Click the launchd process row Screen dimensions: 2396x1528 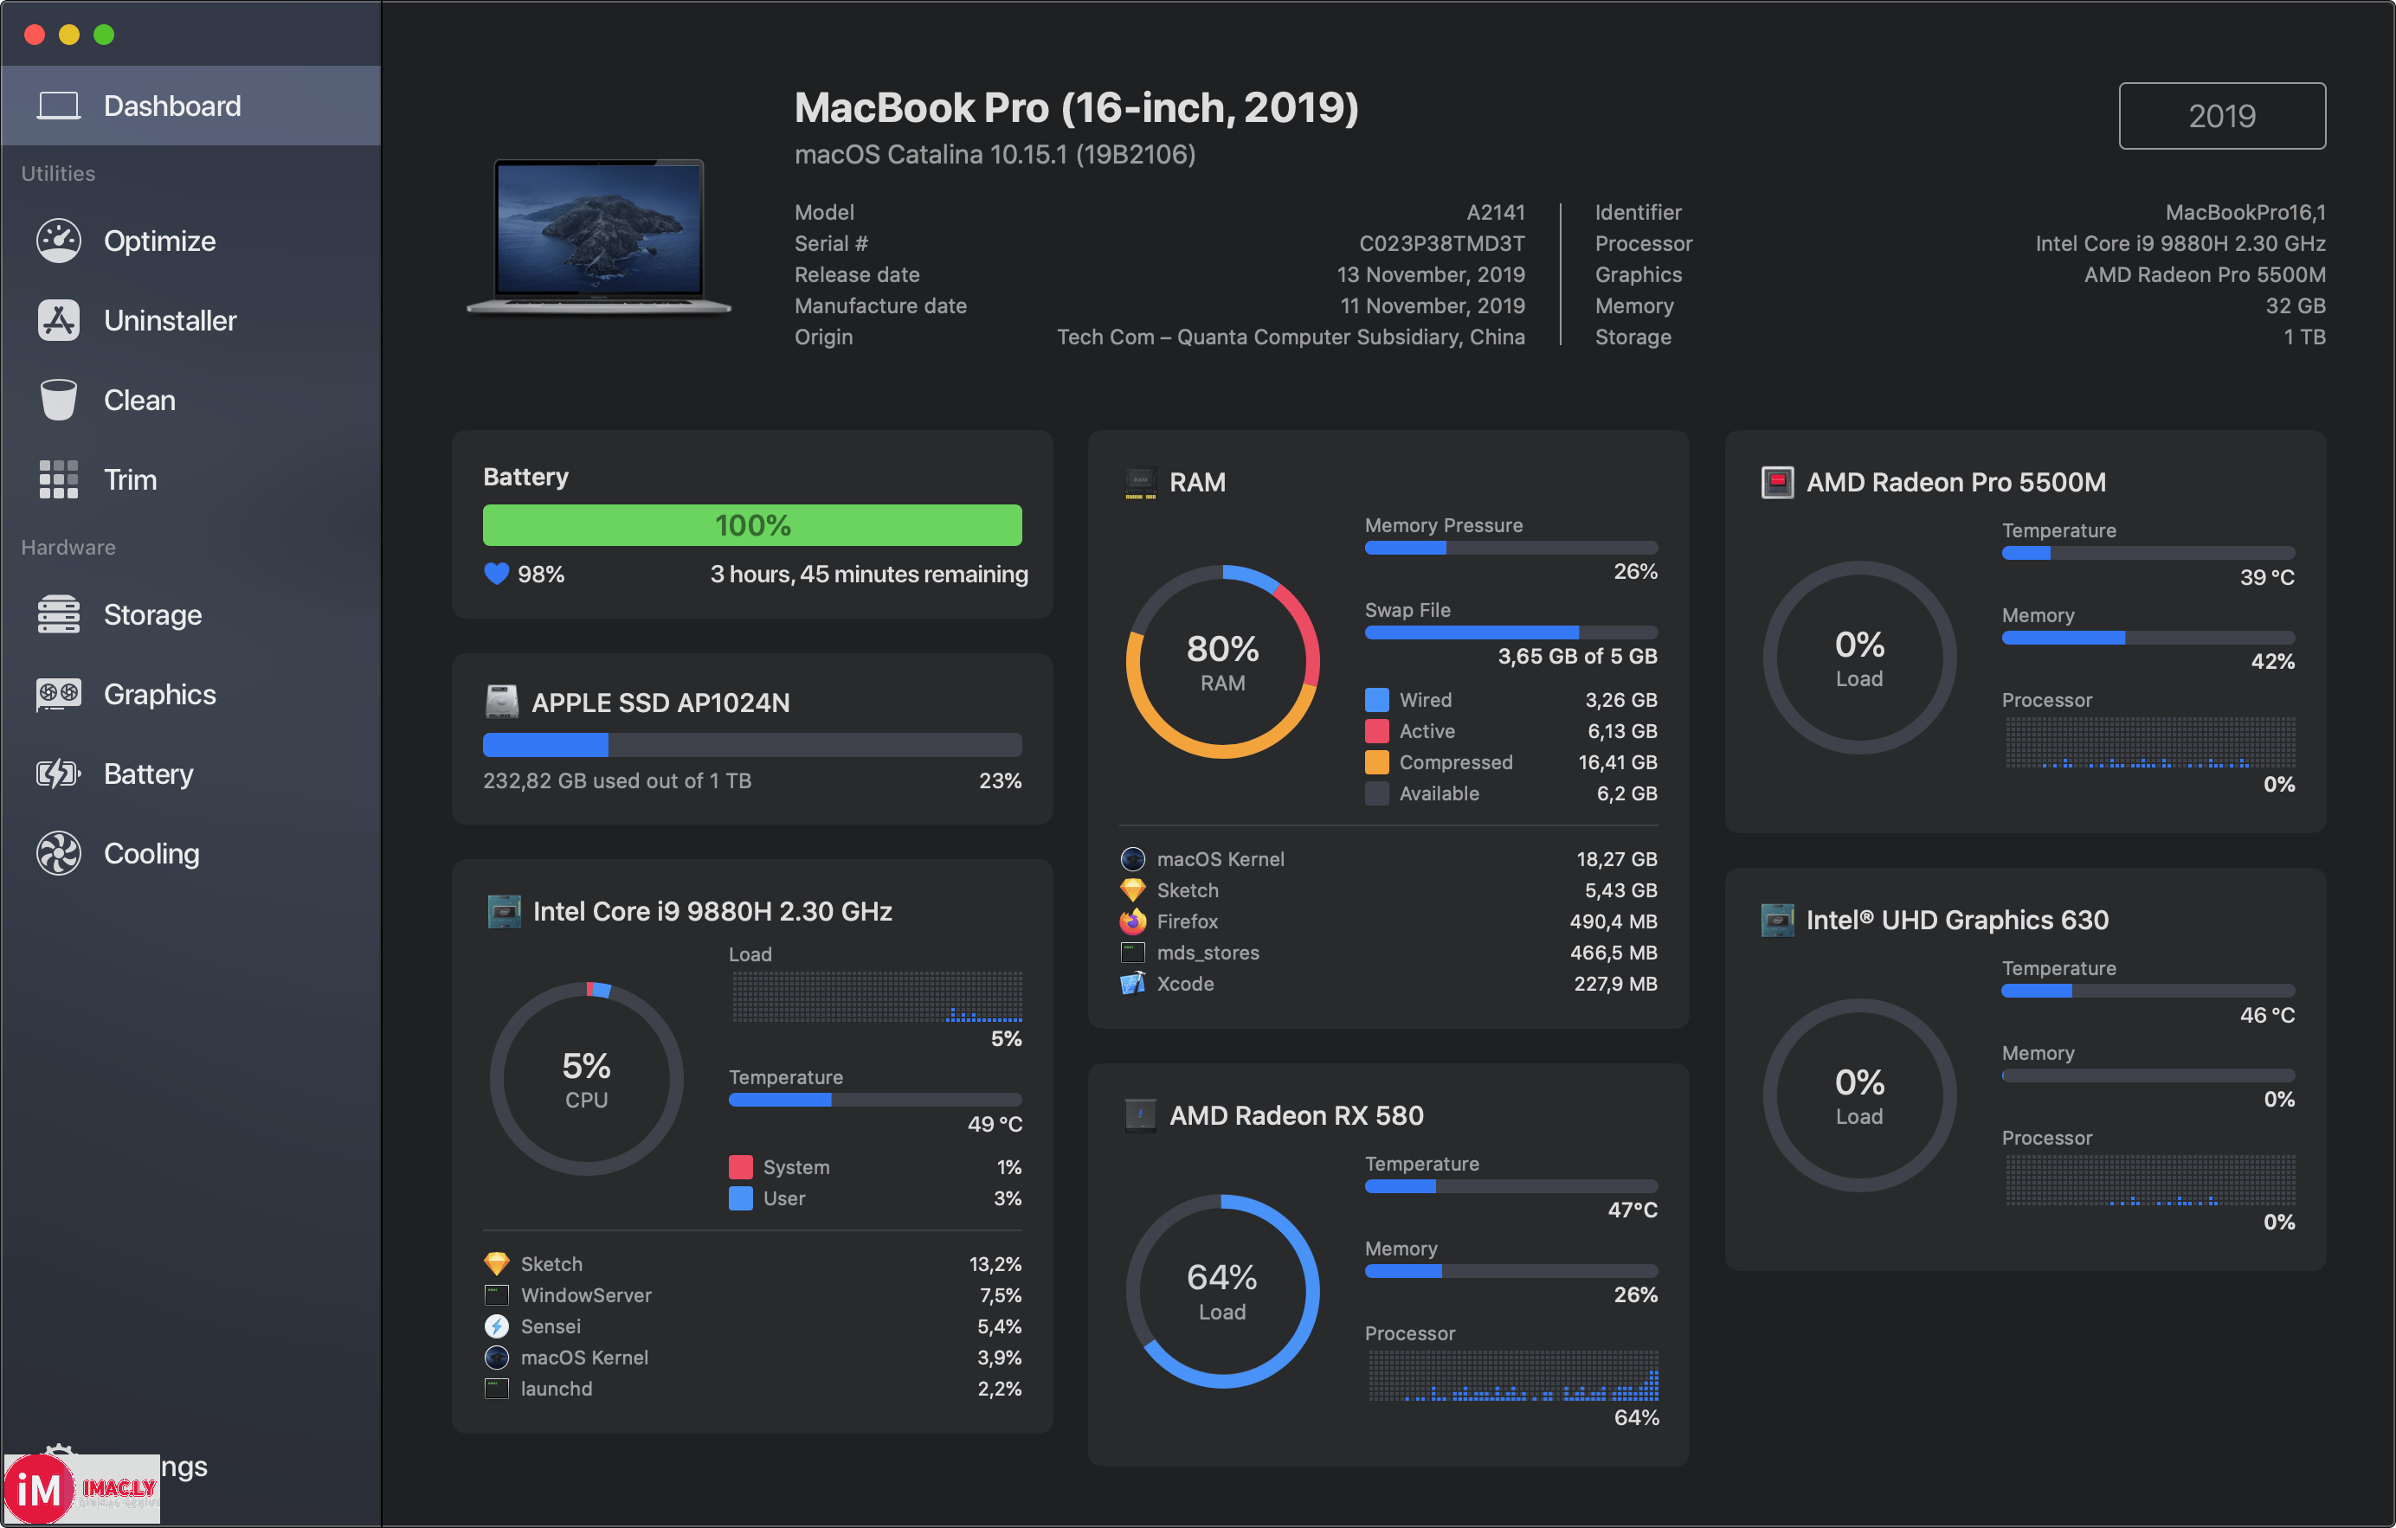point(752,1389)
